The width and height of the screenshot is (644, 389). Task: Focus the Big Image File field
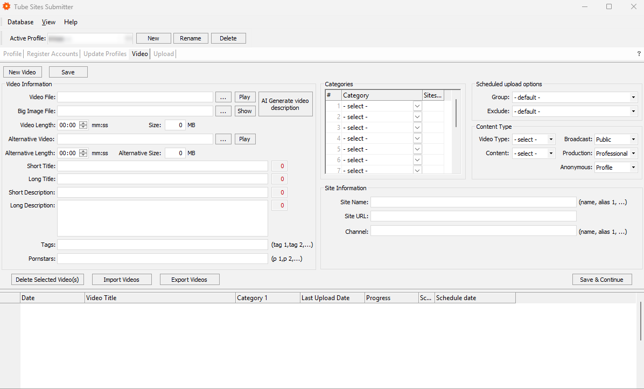(135, 111)
